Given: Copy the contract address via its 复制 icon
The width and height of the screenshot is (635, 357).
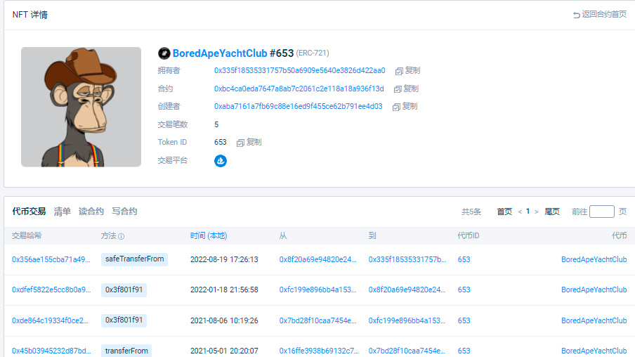Looking at the screenshot, I should (x=398, y=89).
